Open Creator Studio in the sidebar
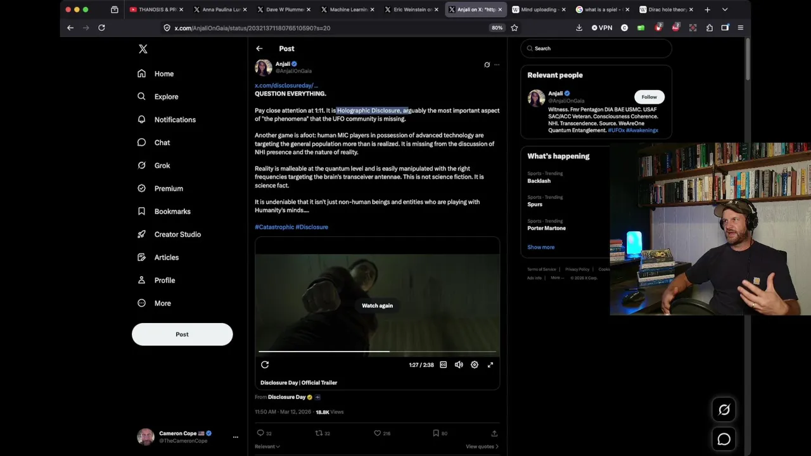This screenshot has height=456, width=811. coord(169,234)
